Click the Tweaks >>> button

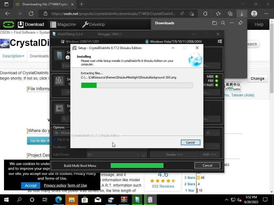[x=174, y=155]
